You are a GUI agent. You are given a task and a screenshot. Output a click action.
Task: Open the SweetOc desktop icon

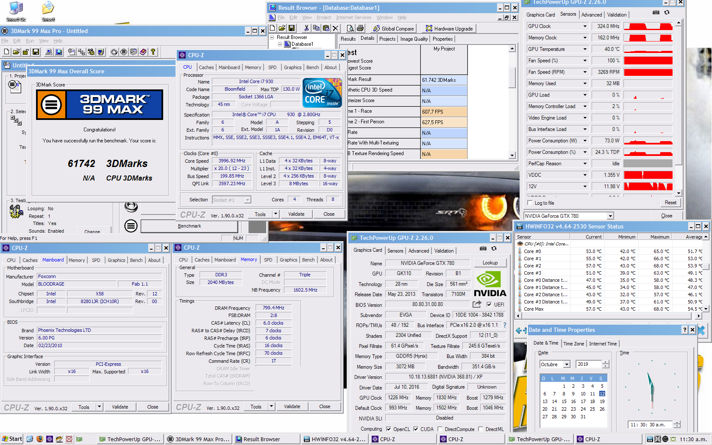pos(16,11)
